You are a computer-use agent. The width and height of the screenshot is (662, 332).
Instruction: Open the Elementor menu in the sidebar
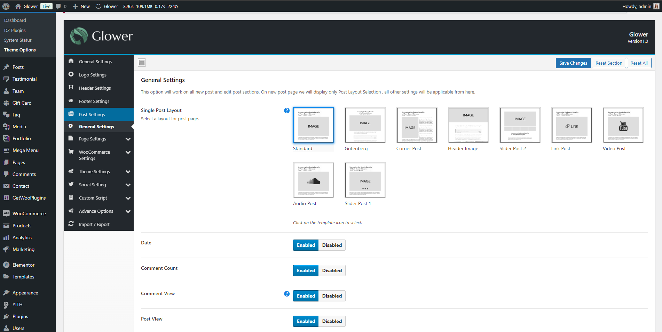(x=23, y=265)
